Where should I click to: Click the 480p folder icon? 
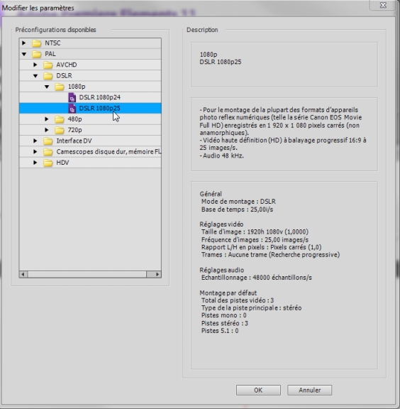[60, 119]
